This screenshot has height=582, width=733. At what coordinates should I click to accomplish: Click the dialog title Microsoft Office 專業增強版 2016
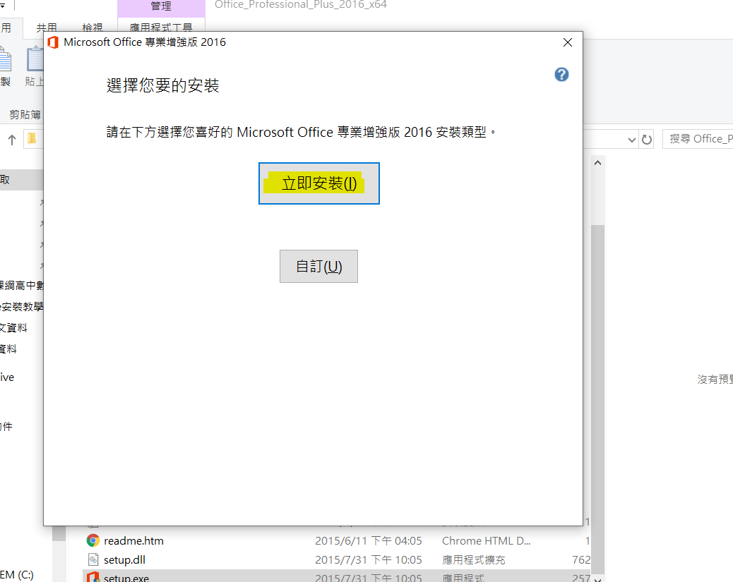145,42
